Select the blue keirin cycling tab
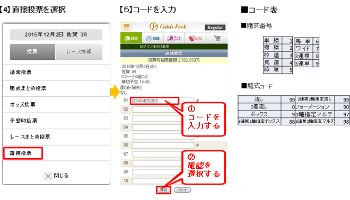 pos(153,38)
